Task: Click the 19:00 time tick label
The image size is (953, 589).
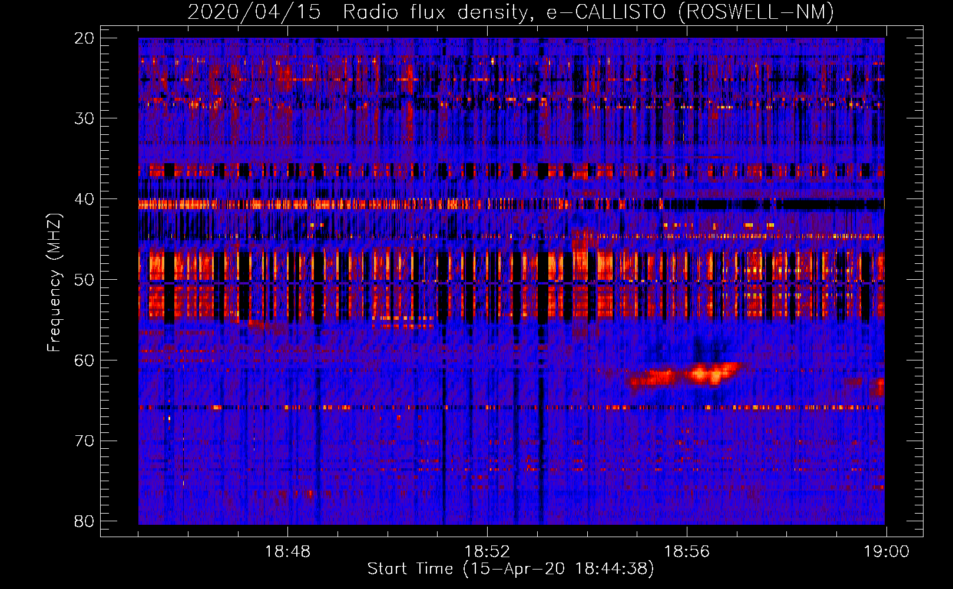Action: (x=886, y=552)
